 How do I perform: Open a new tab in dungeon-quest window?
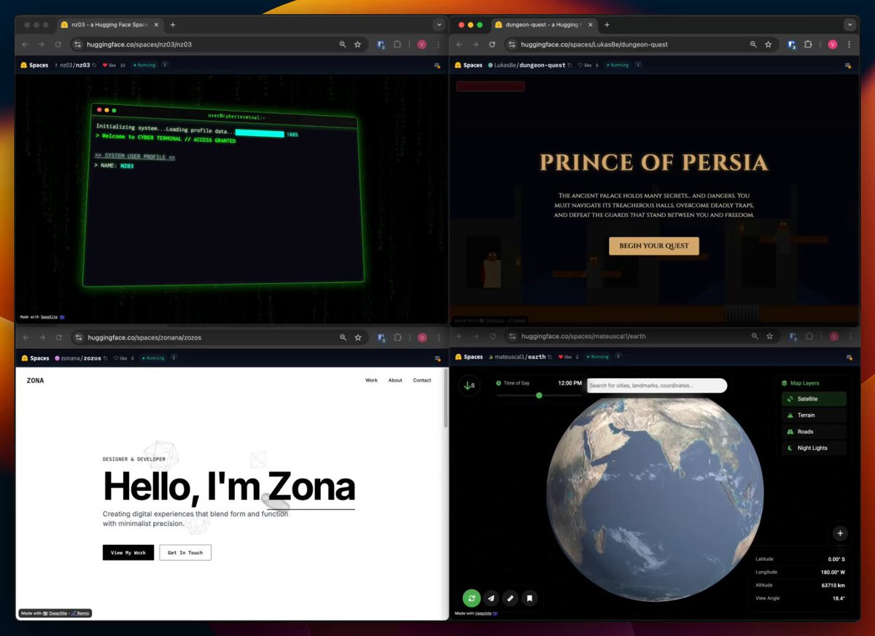(607, 25)
